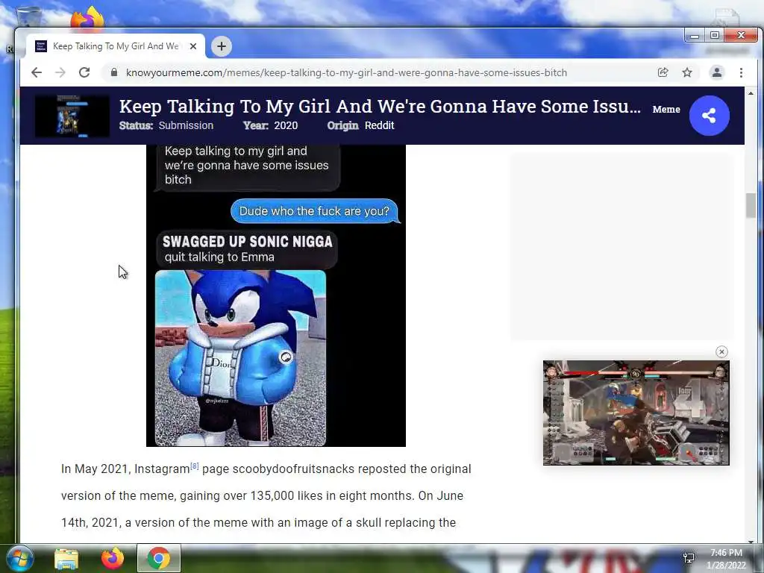764x573 pixels.
Task: Close the floating video ad
Action: tap(721, 352)
